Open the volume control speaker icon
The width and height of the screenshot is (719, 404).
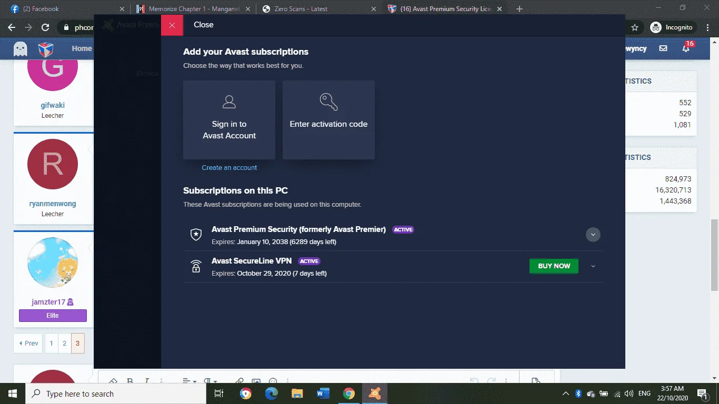(628, 393)
